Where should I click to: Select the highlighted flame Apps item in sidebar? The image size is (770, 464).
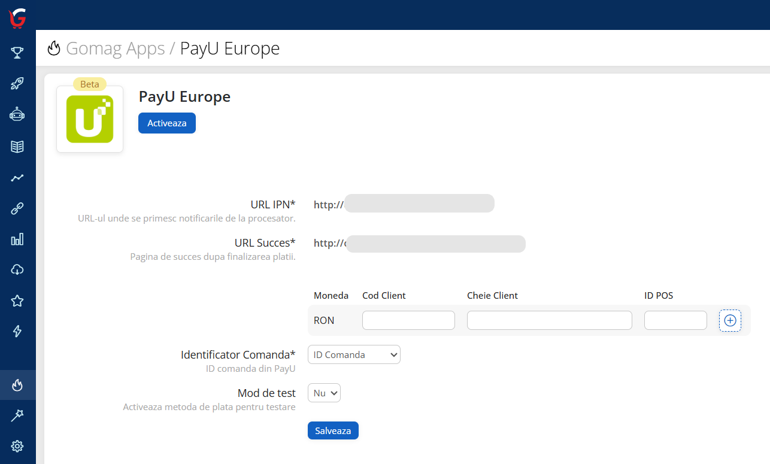17,385
